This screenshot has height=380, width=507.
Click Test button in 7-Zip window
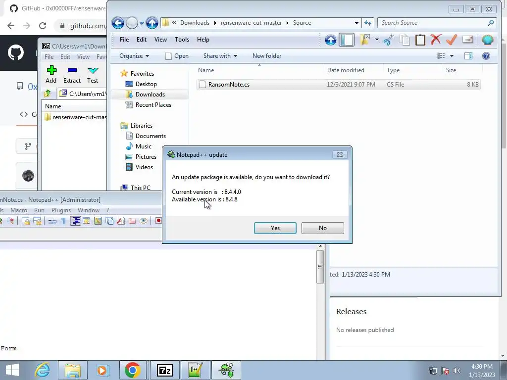[x=93, y=75]
